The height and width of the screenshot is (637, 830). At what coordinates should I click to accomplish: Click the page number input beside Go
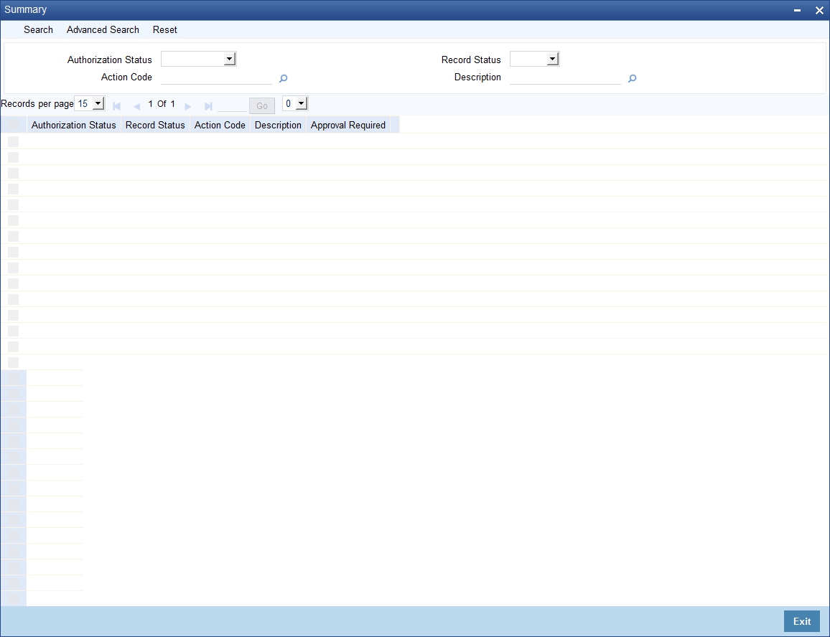click(232, 105)
